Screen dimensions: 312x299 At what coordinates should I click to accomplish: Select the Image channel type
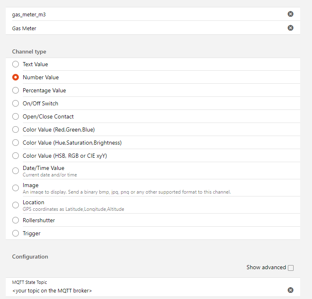pos(16,188)
